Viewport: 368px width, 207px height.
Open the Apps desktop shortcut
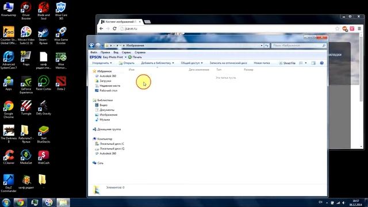pyautogui.click(x=9, y=83)
